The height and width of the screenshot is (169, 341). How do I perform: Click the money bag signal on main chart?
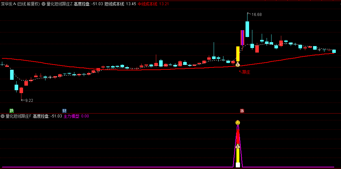pos(237,64)
